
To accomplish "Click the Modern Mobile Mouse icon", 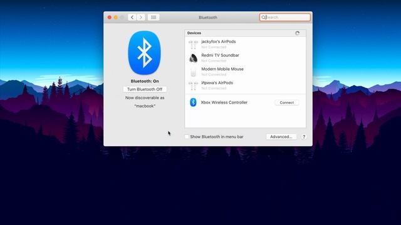I will (193, 72).
